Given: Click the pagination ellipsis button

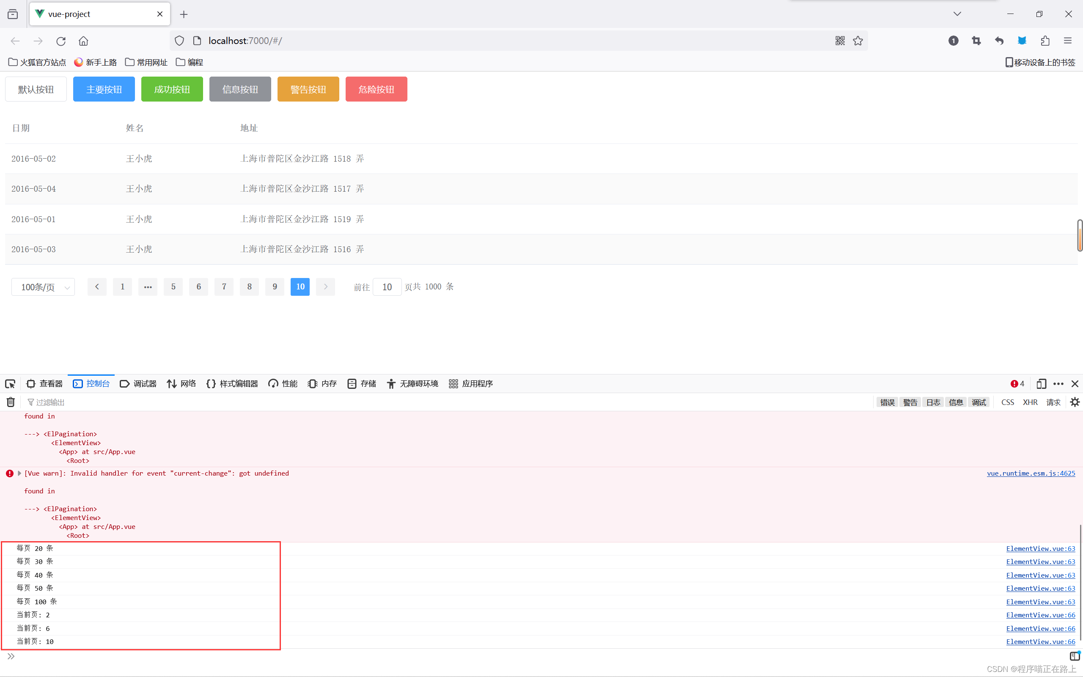Looking at the screenshot, I should 148,286.
